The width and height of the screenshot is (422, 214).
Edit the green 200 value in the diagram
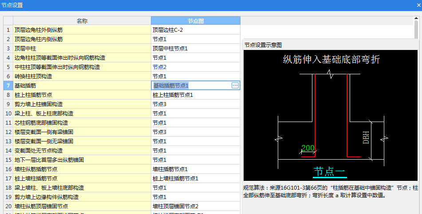(308, 148)
